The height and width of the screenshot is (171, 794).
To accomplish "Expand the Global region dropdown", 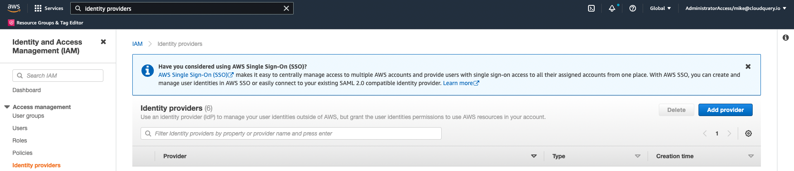I will [660, 8].
